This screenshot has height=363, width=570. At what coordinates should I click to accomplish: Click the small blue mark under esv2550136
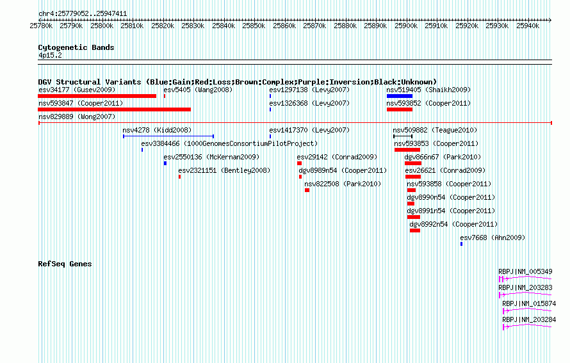pos(165,163)
